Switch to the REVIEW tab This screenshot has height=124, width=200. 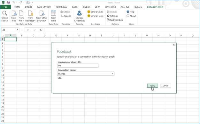[86, 7]
